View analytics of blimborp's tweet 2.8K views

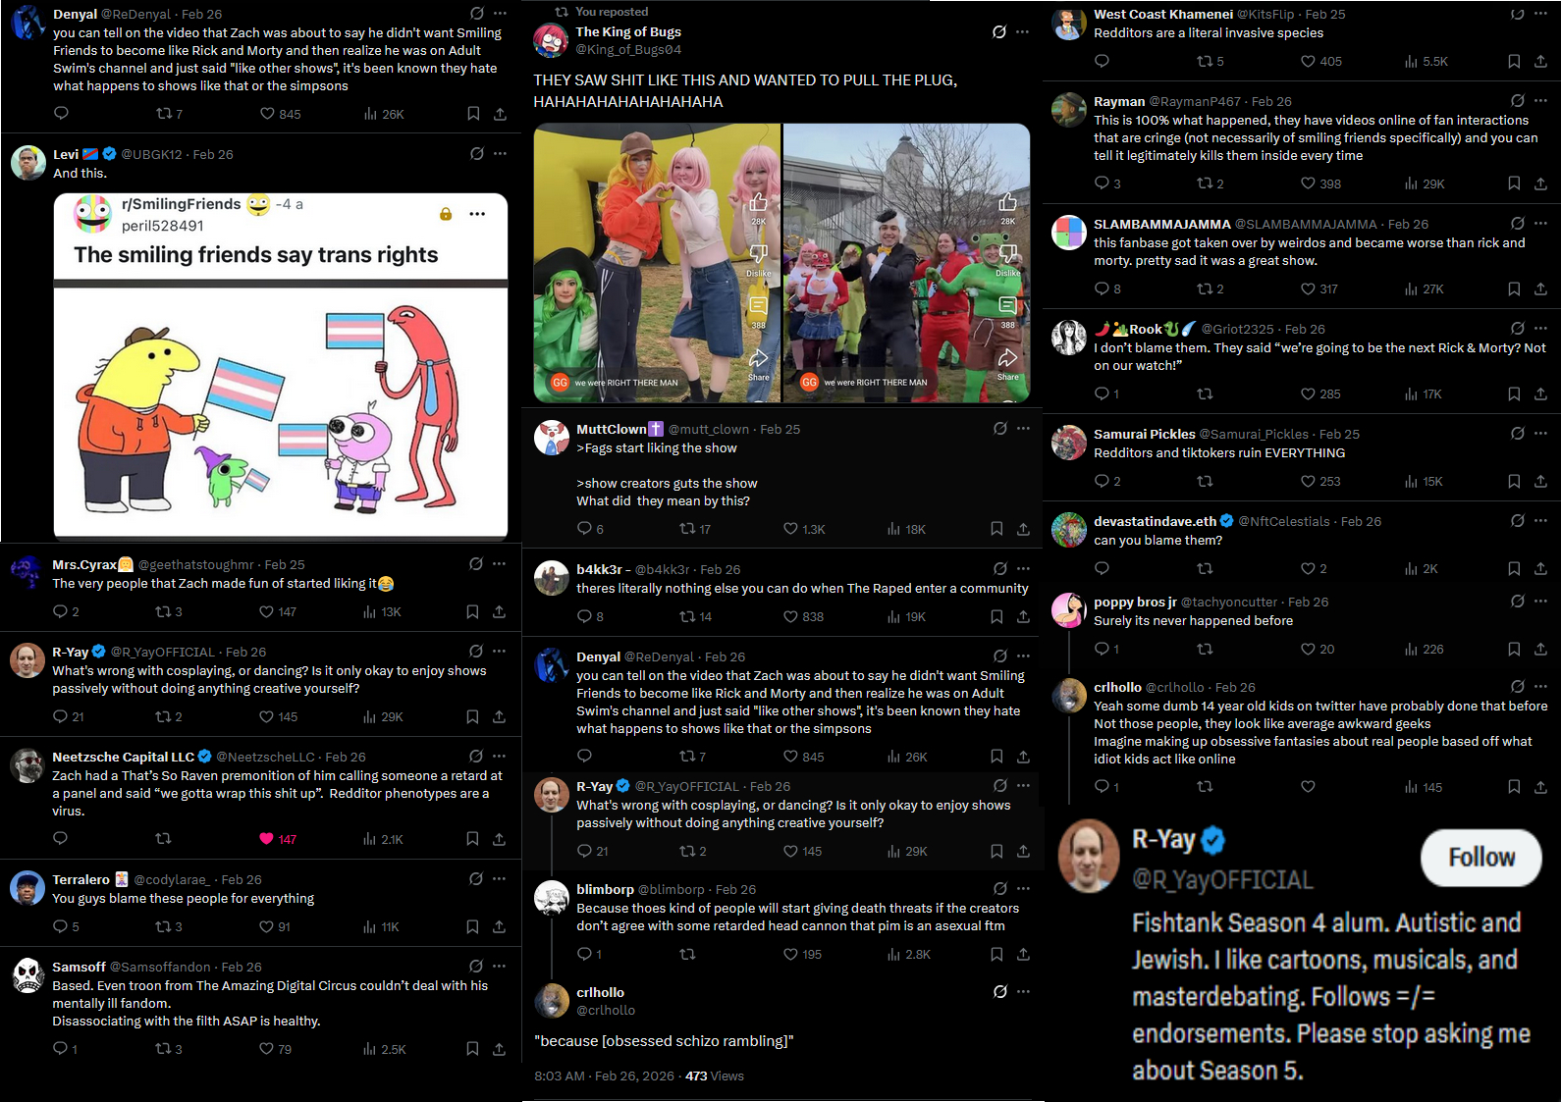(x=908, y=954)
